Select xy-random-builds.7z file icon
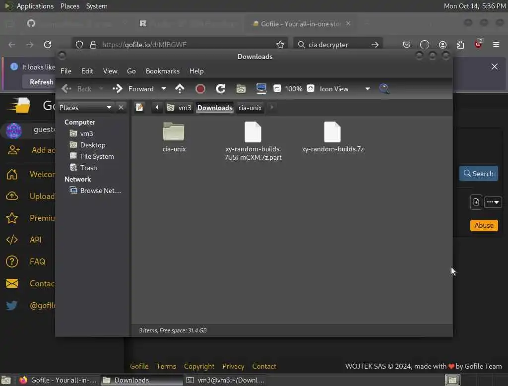Screen dimensions: 508x386 [x=332, y=132]
